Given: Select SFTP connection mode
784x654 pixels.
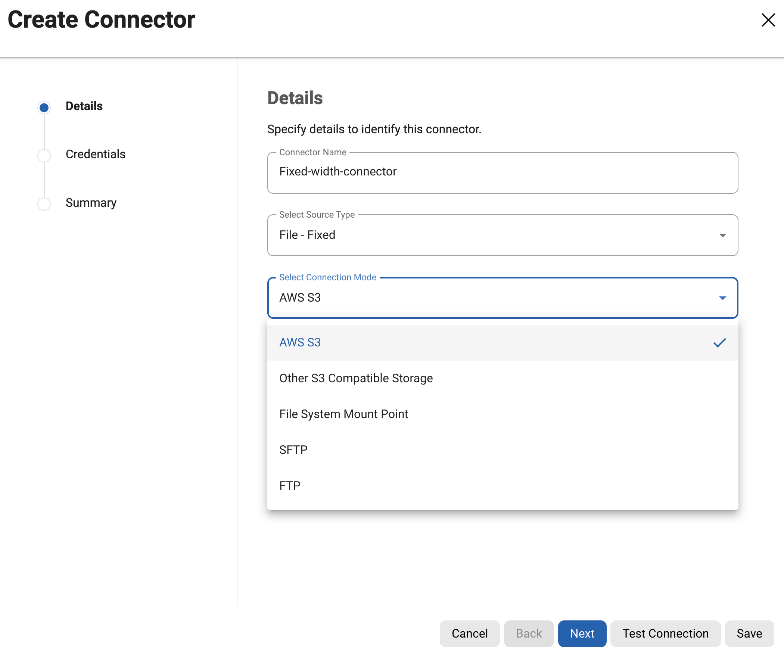Looking at the screenshot, I should pyautogui.click(x=293, y=449).
